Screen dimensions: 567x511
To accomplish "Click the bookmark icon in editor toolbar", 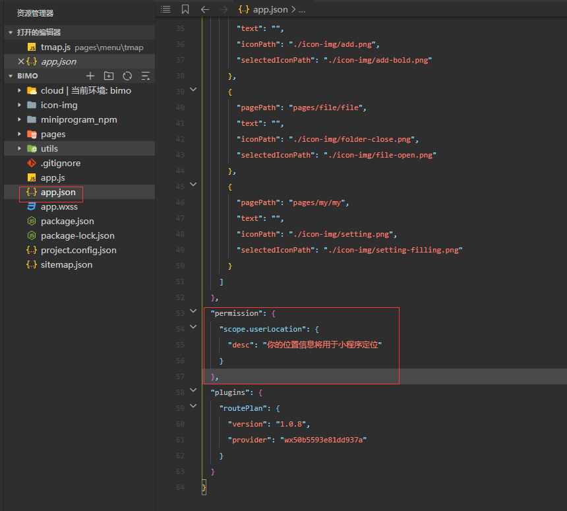I will pos(185,9).
